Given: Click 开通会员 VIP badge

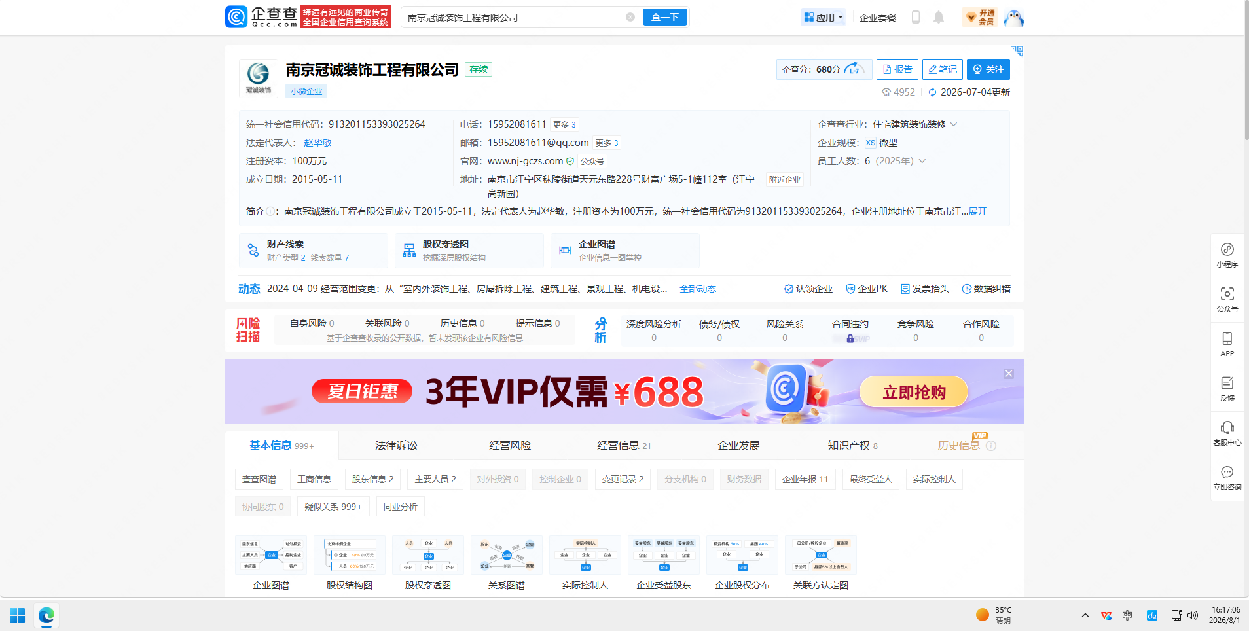Looking at the screenshot, I should [x=980, y=17].
